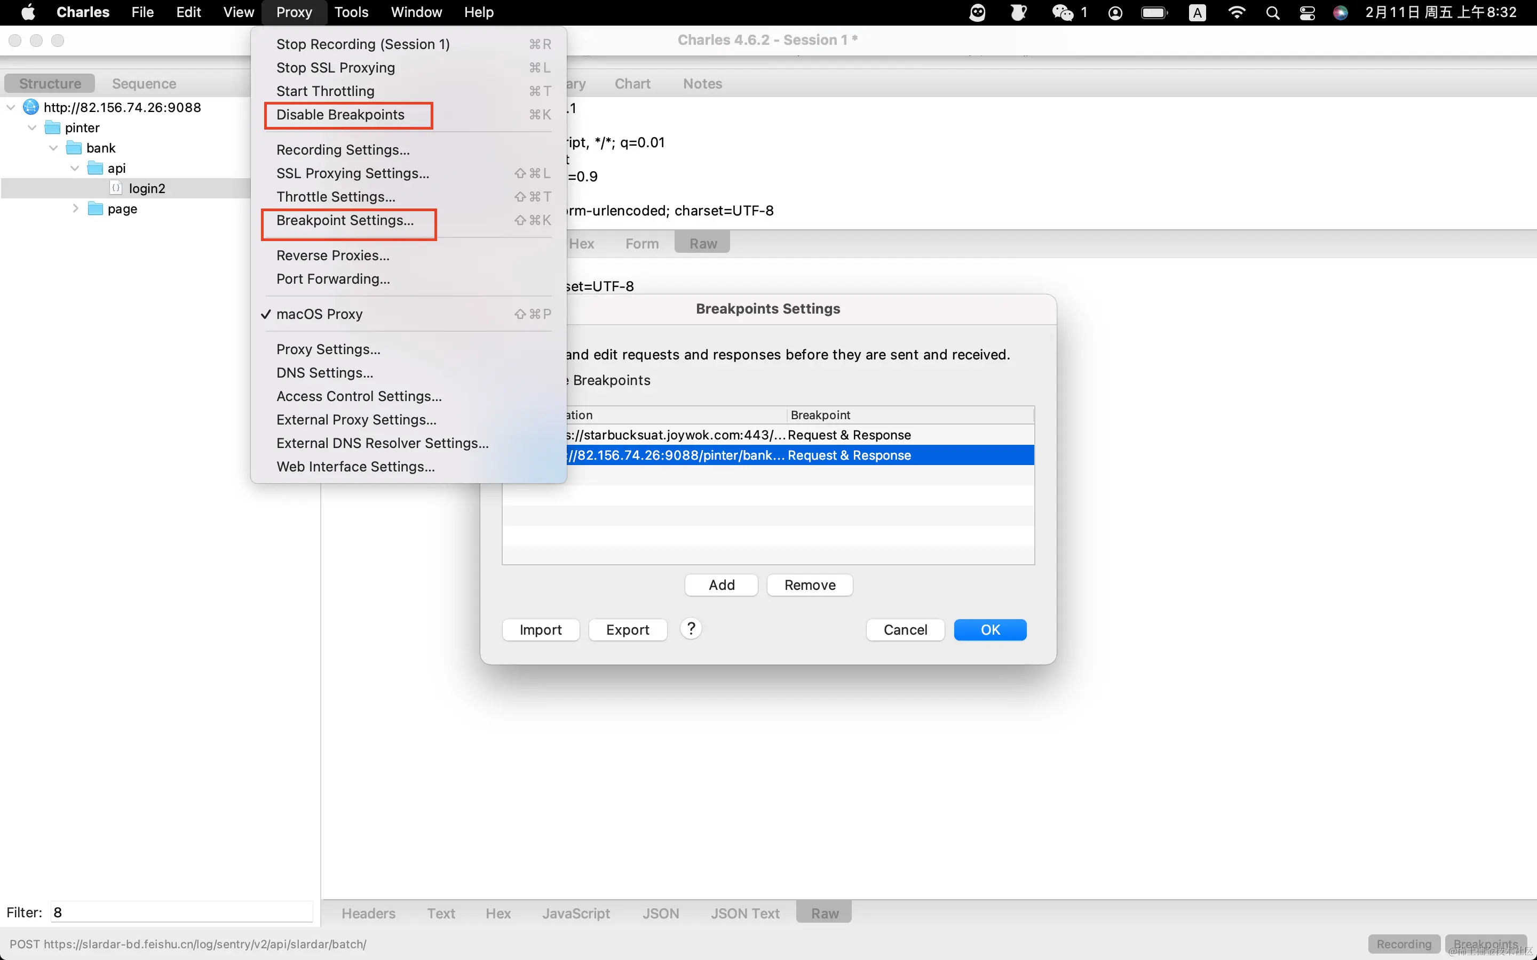Click the globe icon for host 82.156.74.26:9088

pos(30,107)
